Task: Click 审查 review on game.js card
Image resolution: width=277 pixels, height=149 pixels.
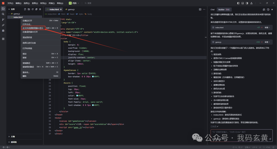Action: (x=267, y=42)
